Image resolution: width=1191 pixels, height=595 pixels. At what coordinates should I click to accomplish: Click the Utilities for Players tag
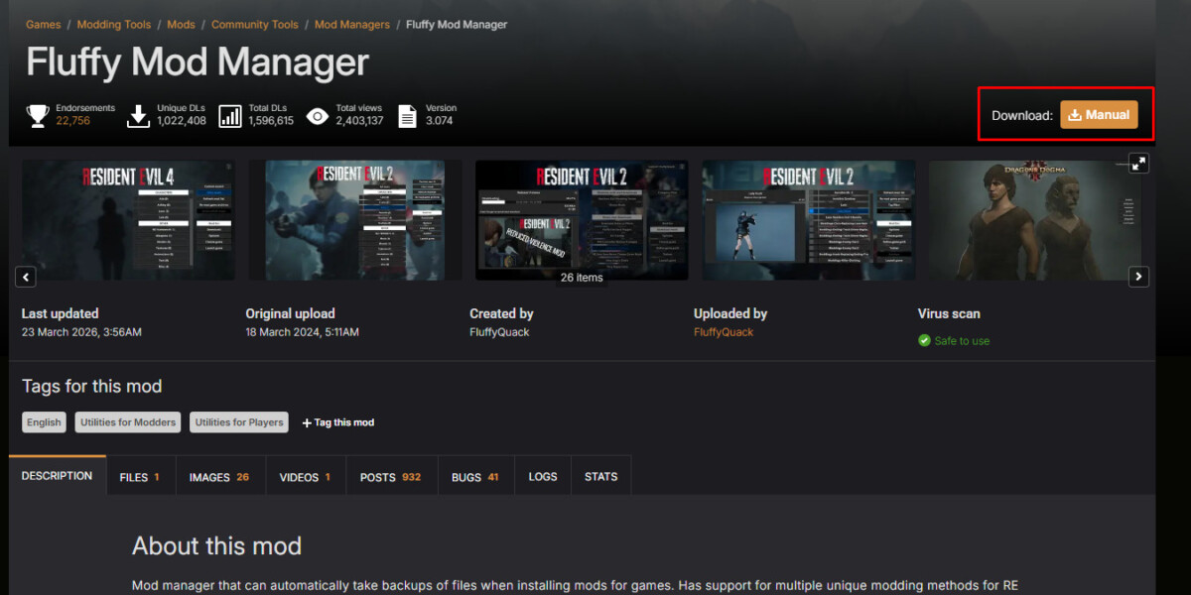(x=239, y=422)
